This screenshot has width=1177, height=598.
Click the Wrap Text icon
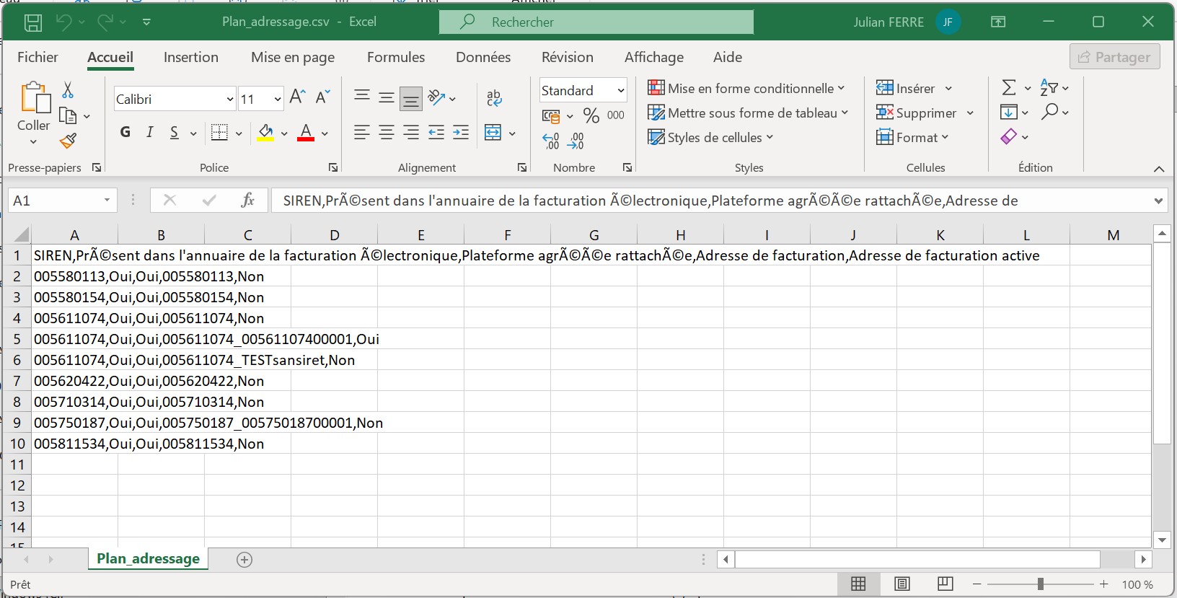(x=494, y=98)
